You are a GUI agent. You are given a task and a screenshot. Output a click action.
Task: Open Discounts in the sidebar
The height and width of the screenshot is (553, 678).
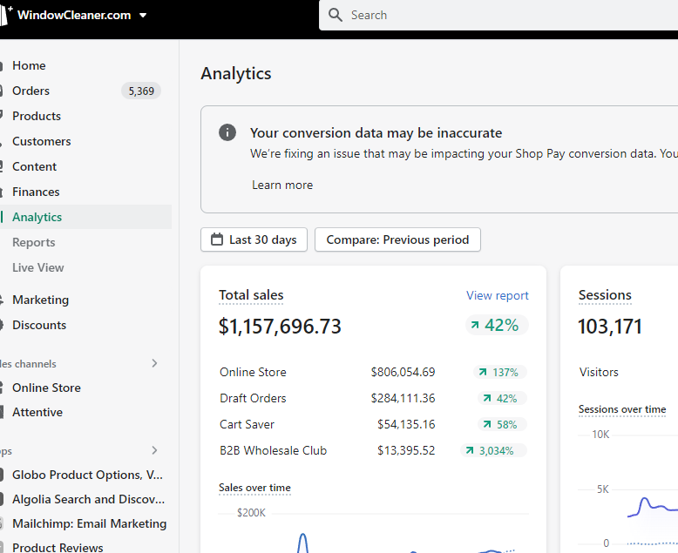39,325
